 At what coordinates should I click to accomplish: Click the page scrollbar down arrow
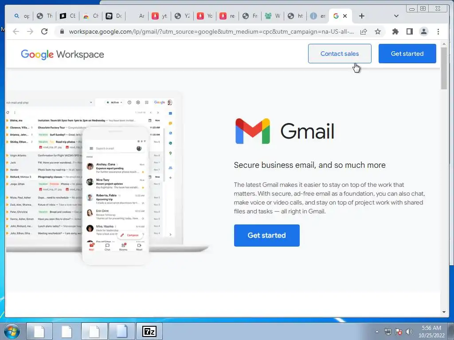click(x=444, y=312)
